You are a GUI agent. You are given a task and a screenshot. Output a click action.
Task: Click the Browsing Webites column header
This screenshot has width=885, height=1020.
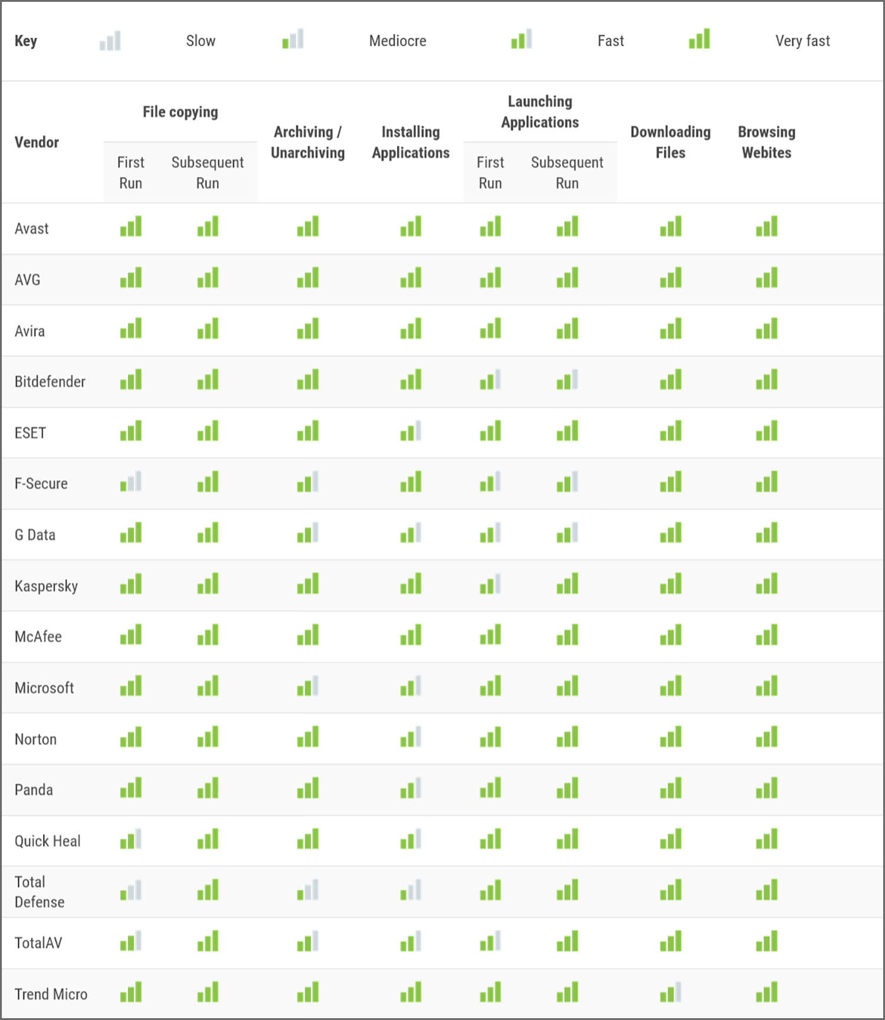coord(766,142)
